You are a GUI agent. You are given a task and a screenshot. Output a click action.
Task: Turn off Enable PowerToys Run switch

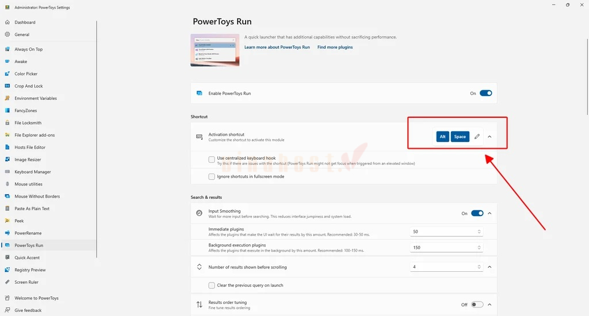pos(485,93)
